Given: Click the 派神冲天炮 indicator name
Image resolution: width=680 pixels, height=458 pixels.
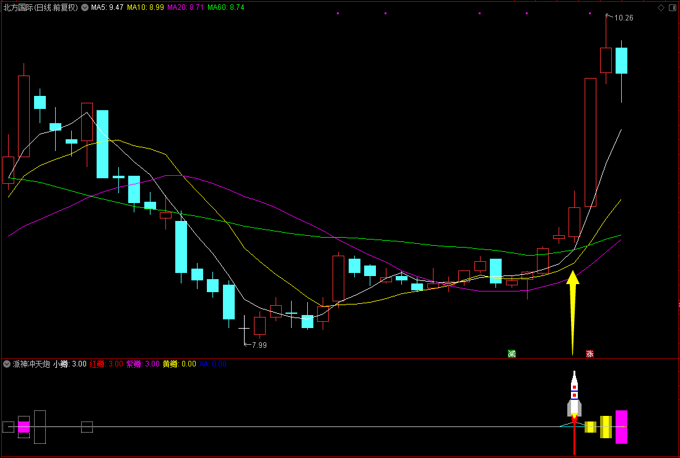Looking at the screenshot, I should pyautogui.click(x=31, y=364).
